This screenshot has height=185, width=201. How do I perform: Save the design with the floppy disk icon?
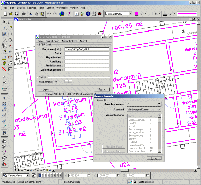[x=17, y=14]
